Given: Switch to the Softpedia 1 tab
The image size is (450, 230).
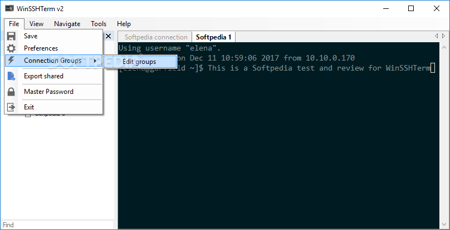Looking at the screenshot, I should pos(213,37).
